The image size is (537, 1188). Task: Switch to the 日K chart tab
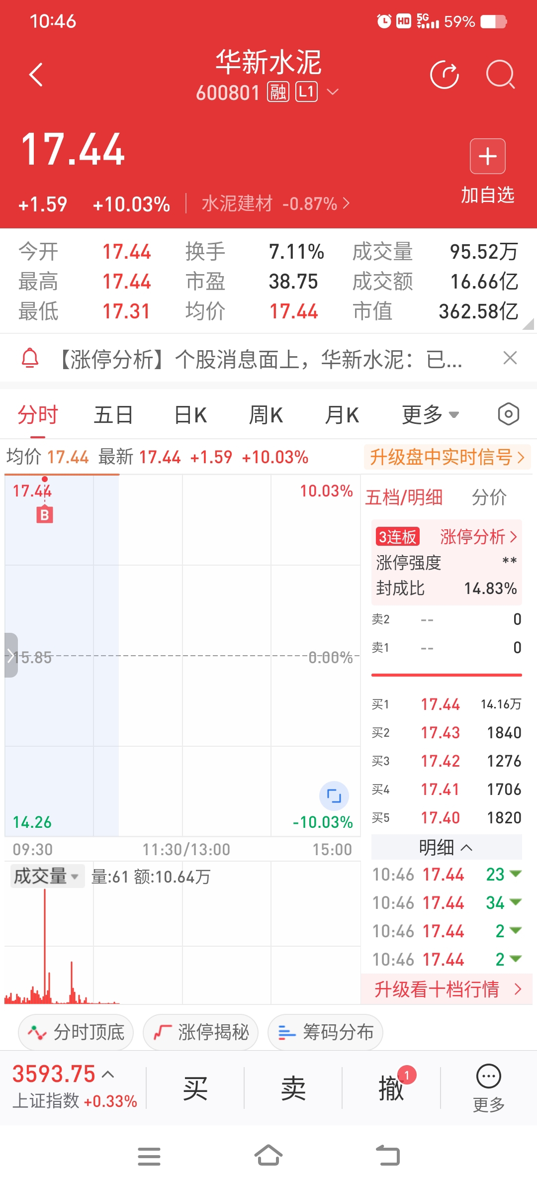pos(190,414)
